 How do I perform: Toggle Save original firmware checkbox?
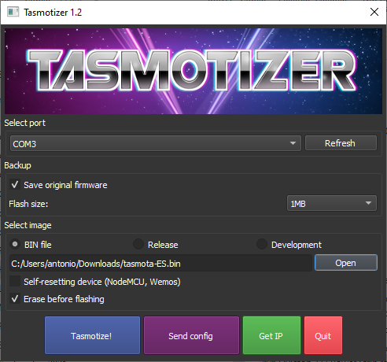[x=15, y=185]
